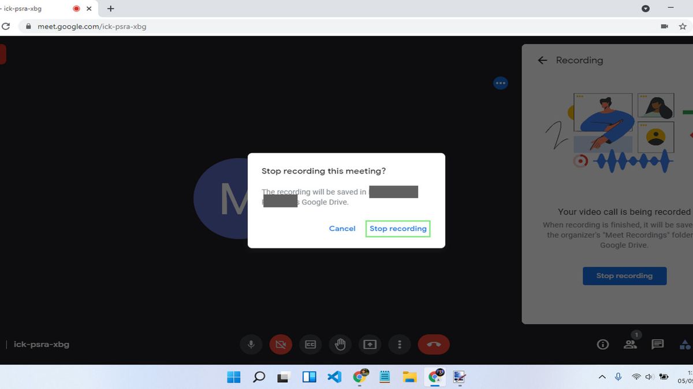Screen dimensions: 693x389
Task: Confirm Stop recording in the dialog
Action: 398,228
